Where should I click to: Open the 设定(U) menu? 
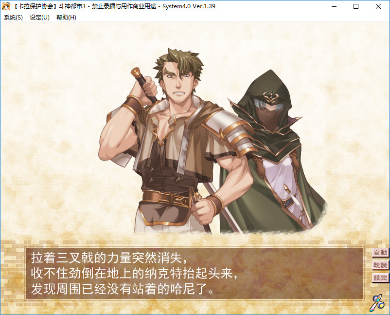click(39, 18)
